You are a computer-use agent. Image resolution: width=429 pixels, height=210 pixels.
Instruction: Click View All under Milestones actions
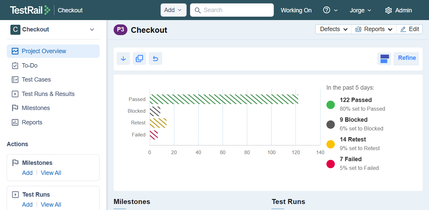point(51,173)
